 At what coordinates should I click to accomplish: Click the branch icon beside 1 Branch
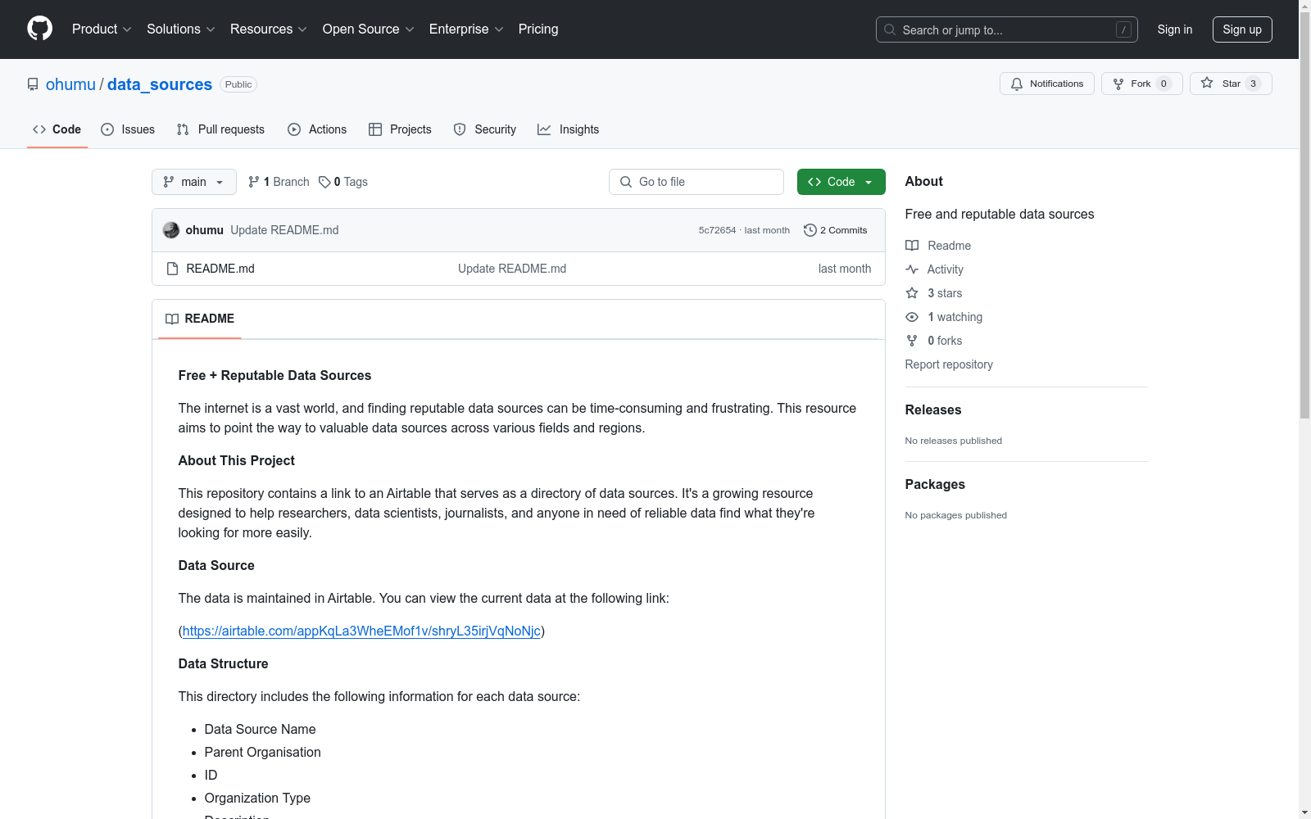click(254, 182)
